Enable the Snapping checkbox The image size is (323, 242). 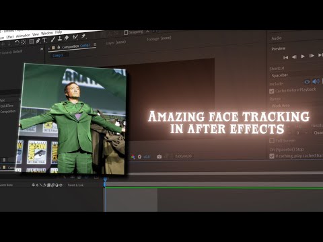[x=126, y=33]
